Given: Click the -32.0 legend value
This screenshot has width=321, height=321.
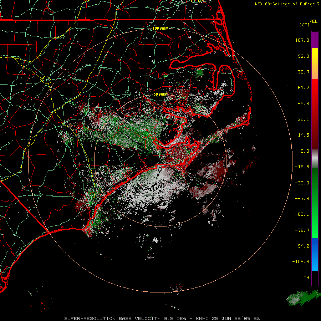Looking at the screenshot, I should tap(302, 183).
